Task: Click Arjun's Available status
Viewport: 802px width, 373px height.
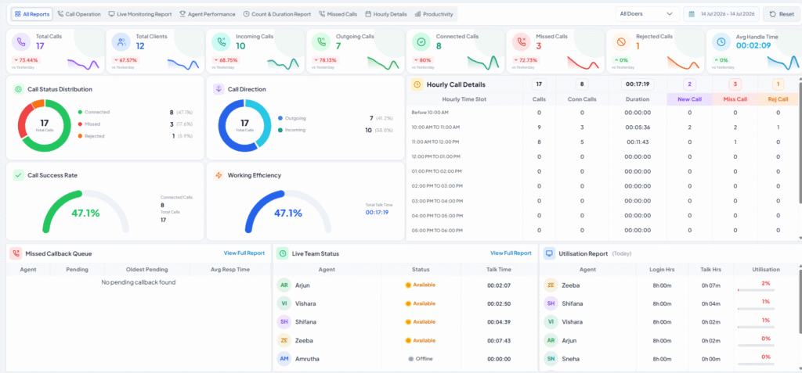Action: 421,285
